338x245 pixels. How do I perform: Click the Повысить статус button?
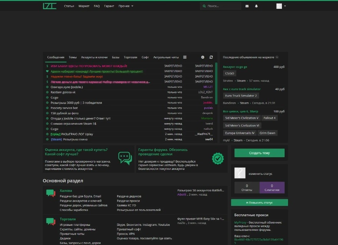(259, 202)
